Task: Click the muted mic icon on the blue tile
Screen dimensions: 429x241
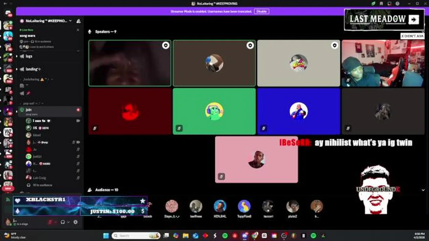Action: (264, 128)
